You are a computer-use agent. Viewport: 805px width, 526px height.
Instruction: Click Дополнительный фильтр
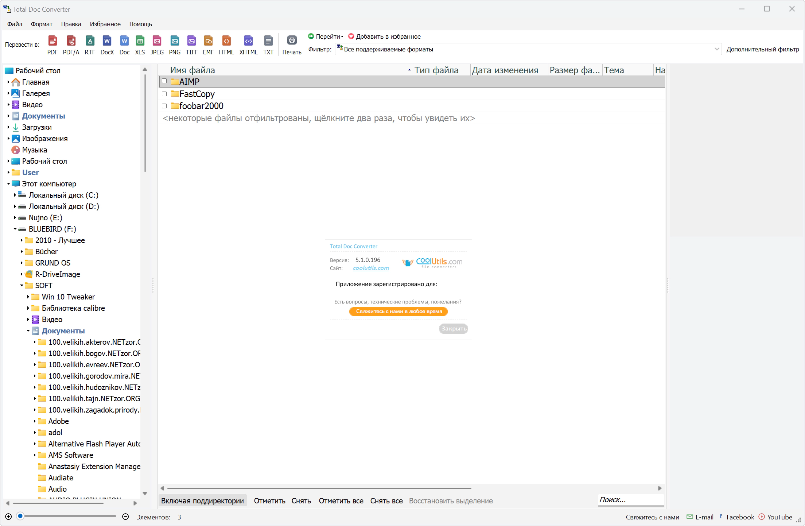(763, 49)
